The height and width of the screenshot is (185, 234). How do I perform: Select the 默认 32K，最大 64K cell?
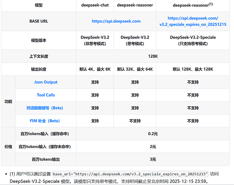coord(135,69)
